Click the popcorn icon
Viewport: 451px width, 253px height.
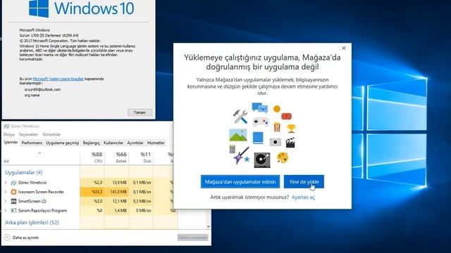click(277, 126)
